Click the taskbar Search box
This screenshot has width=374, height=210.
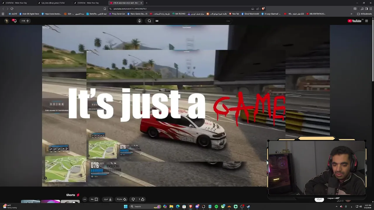[145, 206]
